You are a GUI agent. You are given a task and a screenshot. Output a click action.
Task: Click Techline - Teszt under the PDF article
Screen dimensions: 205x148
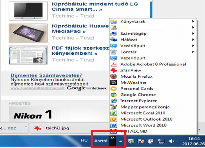click(x=73, y=60)
